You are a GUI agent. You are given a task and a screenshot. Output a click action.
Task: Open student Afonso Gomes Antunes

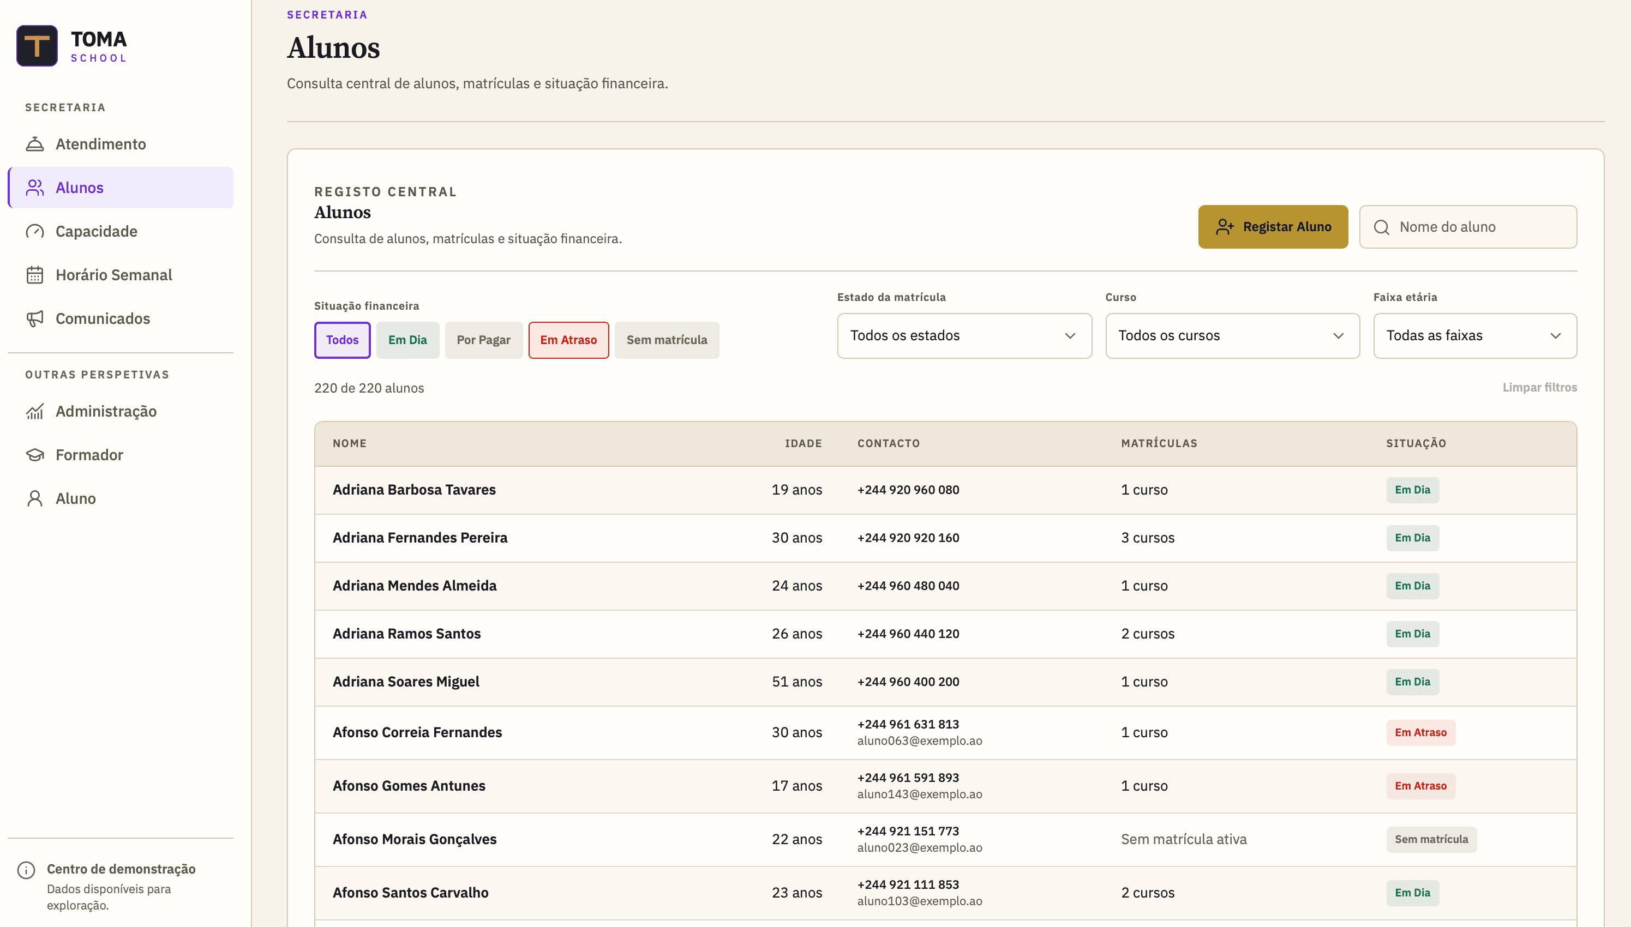[409, 786]
